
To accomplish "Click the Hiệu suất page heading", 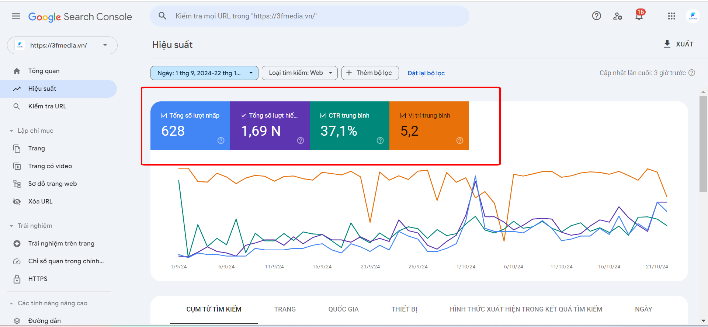I will [172, 45].
